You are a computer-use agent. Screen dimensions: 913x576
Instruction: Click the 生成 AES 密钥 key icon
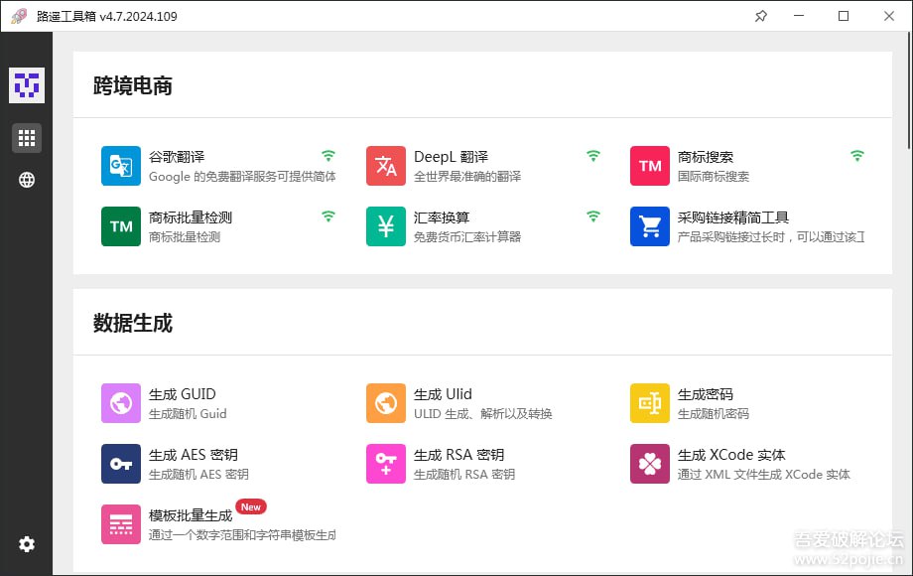point(120,464)
